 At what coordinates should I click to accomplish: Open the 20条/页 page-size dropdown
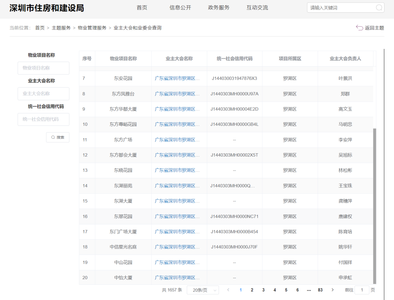pyautogui.click(x=203, y=290)
